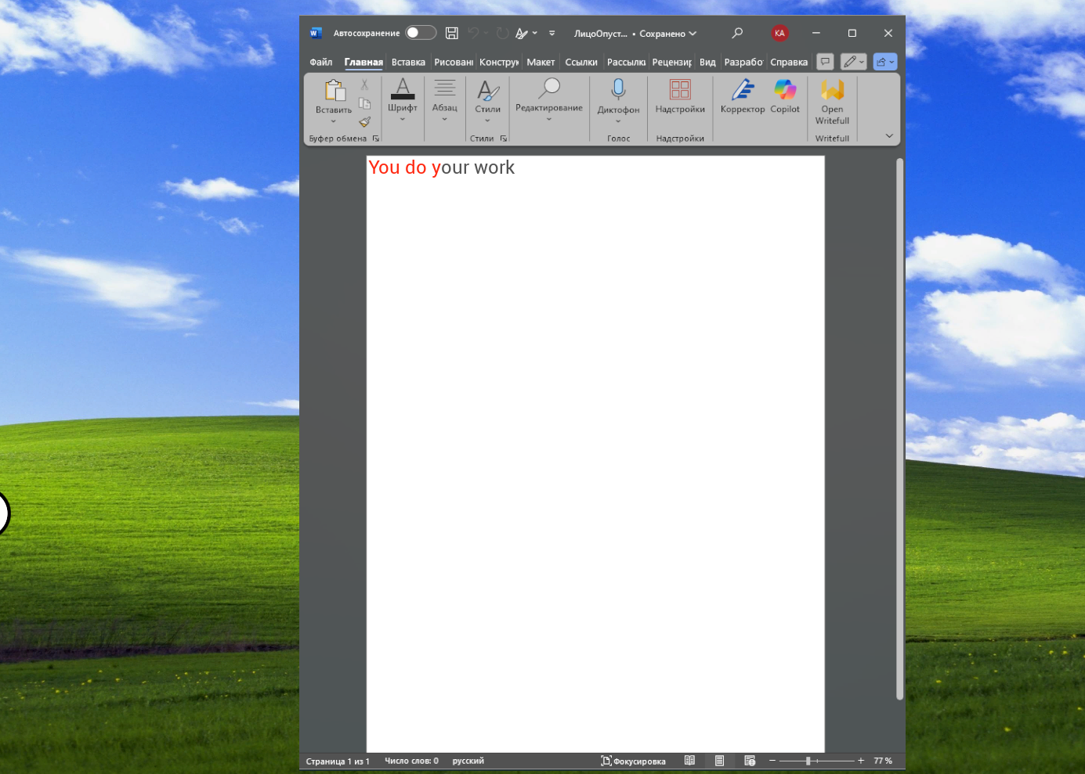Click the text formatting icon in quick access toolbar
The image size is (1085, 774).
click(x=522, y=33)
